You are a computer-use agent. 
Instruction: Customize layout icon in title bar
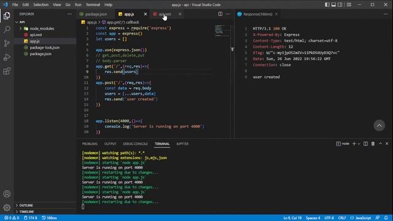tap(349, 4)
